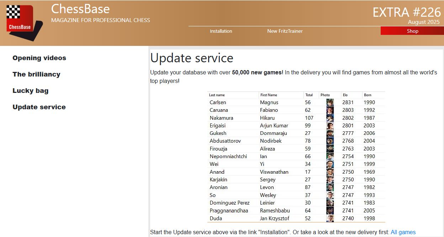The height and width of the screenshot is (237, 444).
Task: Click Alireza Firouzja's photo thumbnail
Action: tap(330, 149)
